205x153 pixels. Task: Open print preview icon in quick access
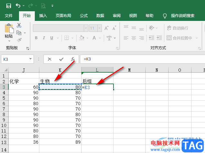pyautogui.click(x=43, y=6)
